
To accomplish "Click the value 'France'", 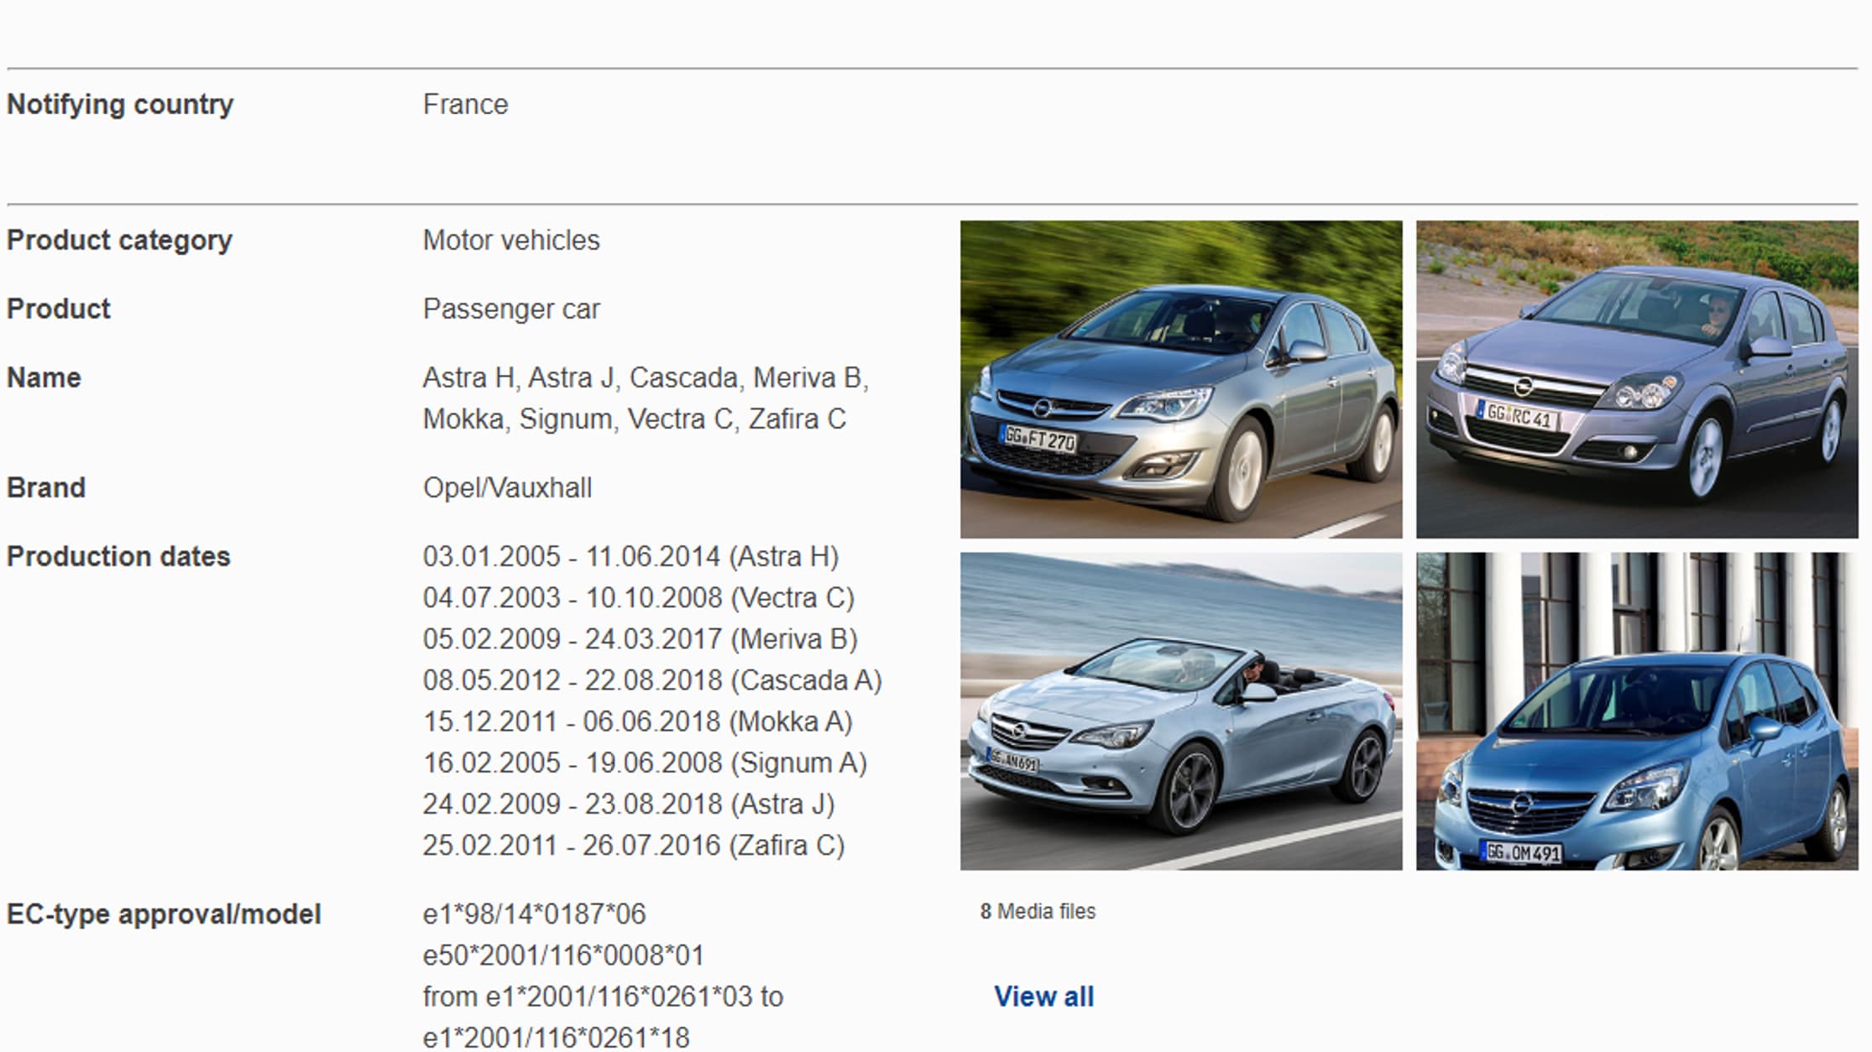I will pos(465,104).
